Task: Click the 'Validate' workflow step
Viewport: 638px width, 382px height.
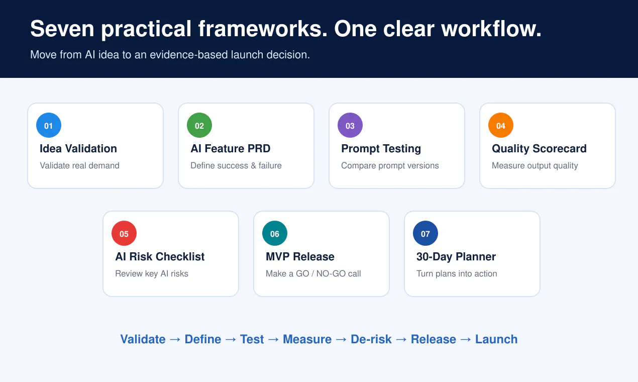Action: pyautogui.click(x=143, y=339)
